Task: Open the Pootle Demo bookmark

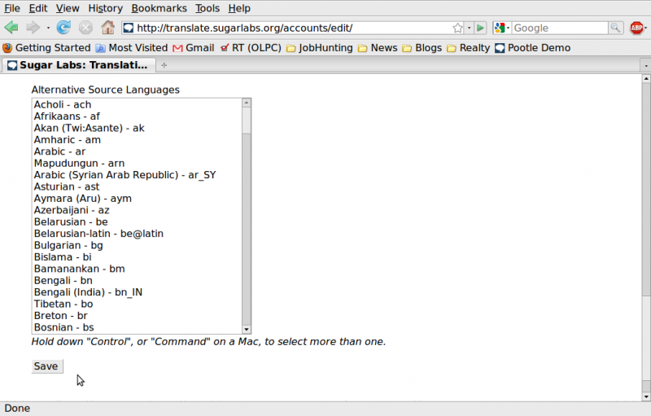Action: 532,48
